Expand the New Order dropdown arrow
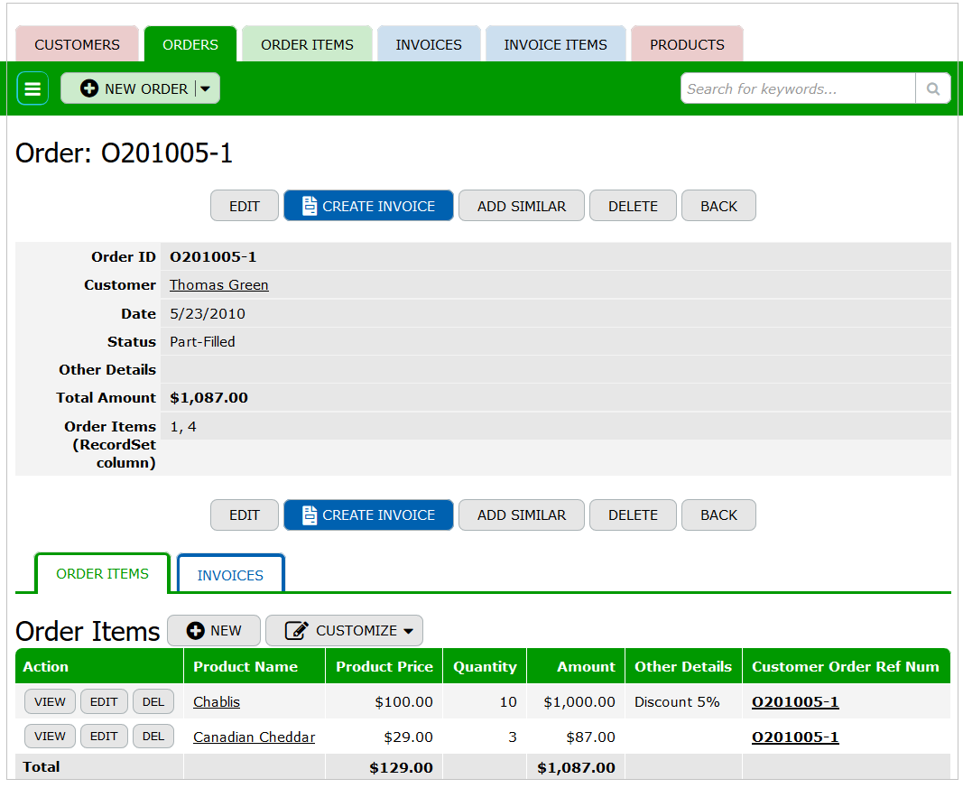The height and width of the screenshot is (788, 963). point(206,88)
